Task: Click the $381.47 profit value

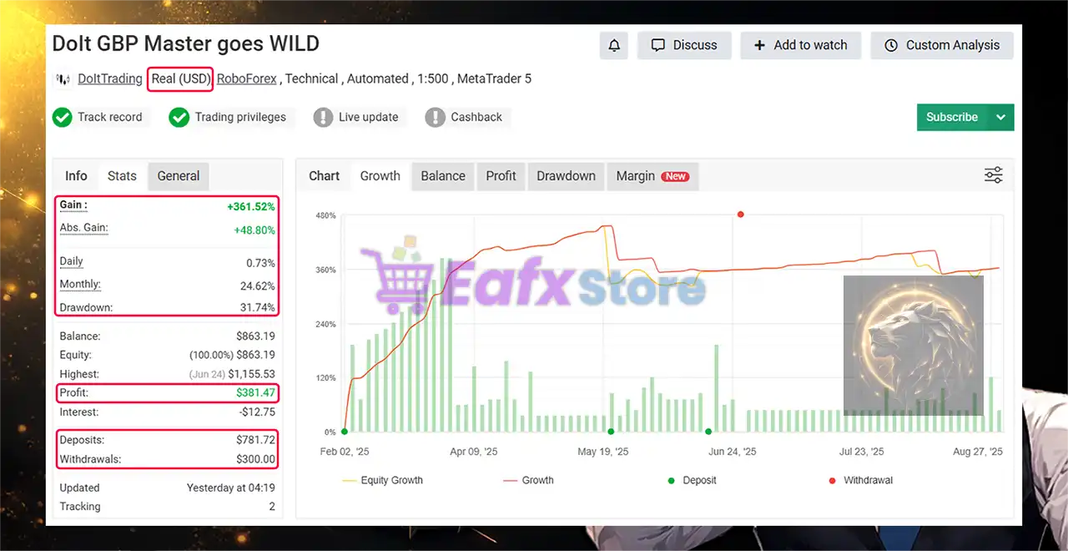Action: pos(256,393)
